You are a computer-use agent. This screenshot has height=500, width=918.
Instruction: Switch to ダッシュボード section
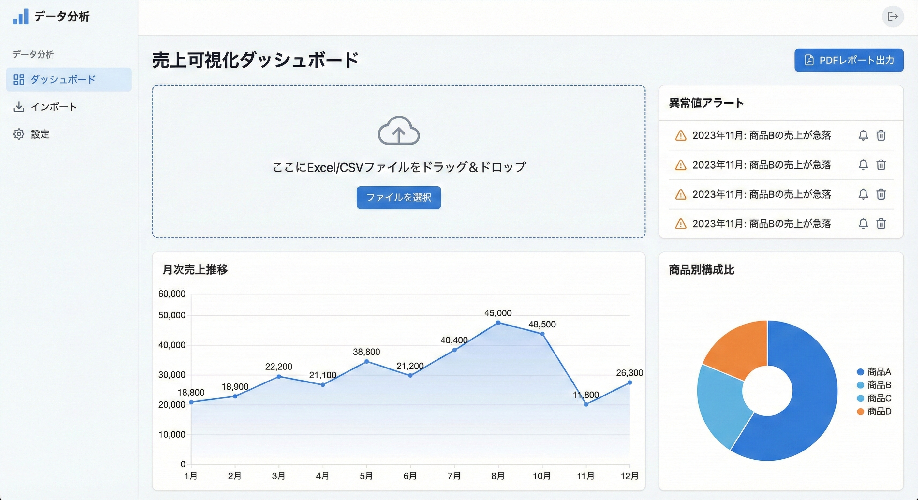pyautogui.click(x=63, y=79)
